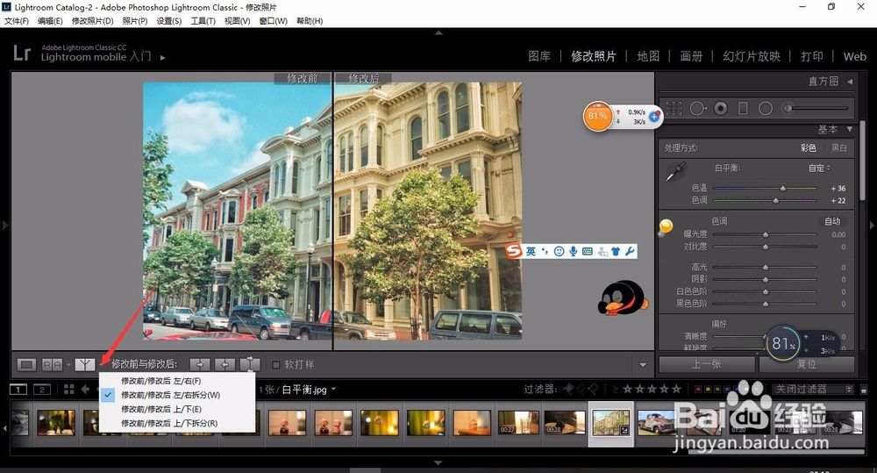This screenshot has height=473, width=877.
Task: Collapse the 基本 basic panel
Action: [x=850, y=129]
